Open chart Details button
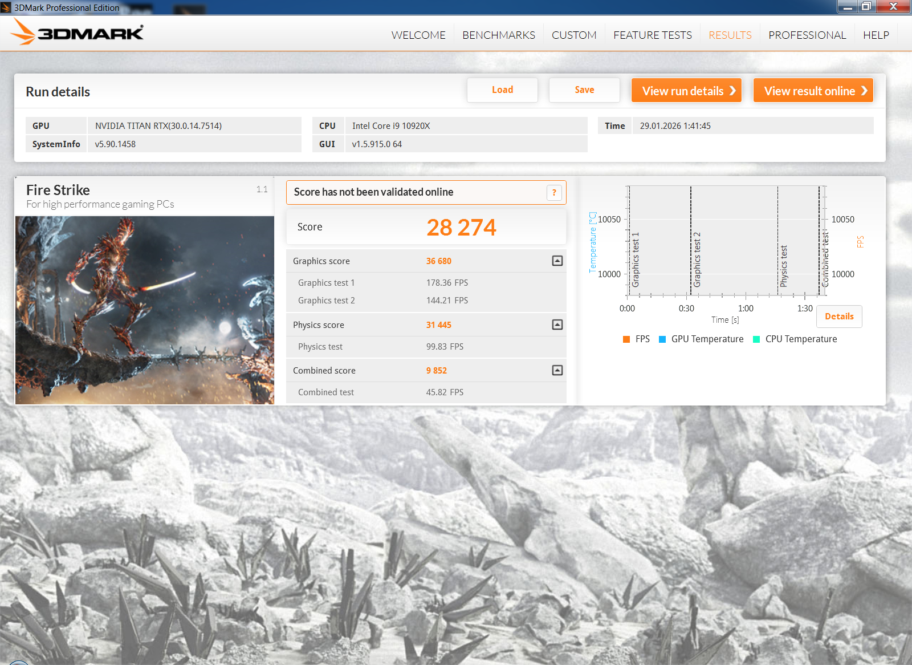Screen dimensions: 912x665 pos(839,317)
